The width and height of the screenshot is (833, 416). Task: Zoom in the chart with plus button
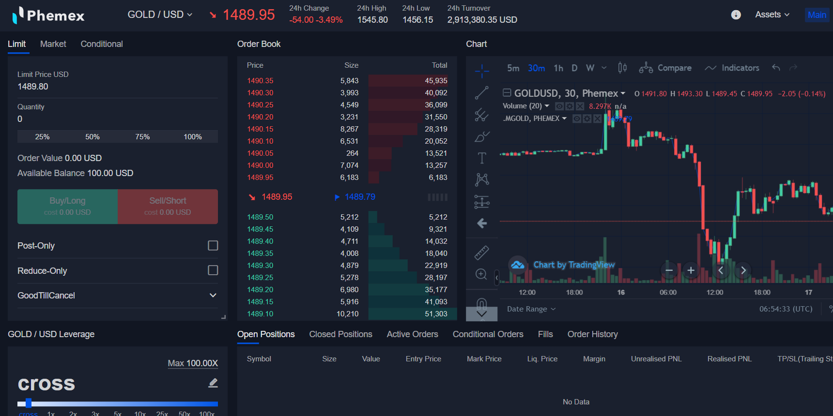click(x=691, y=270)
